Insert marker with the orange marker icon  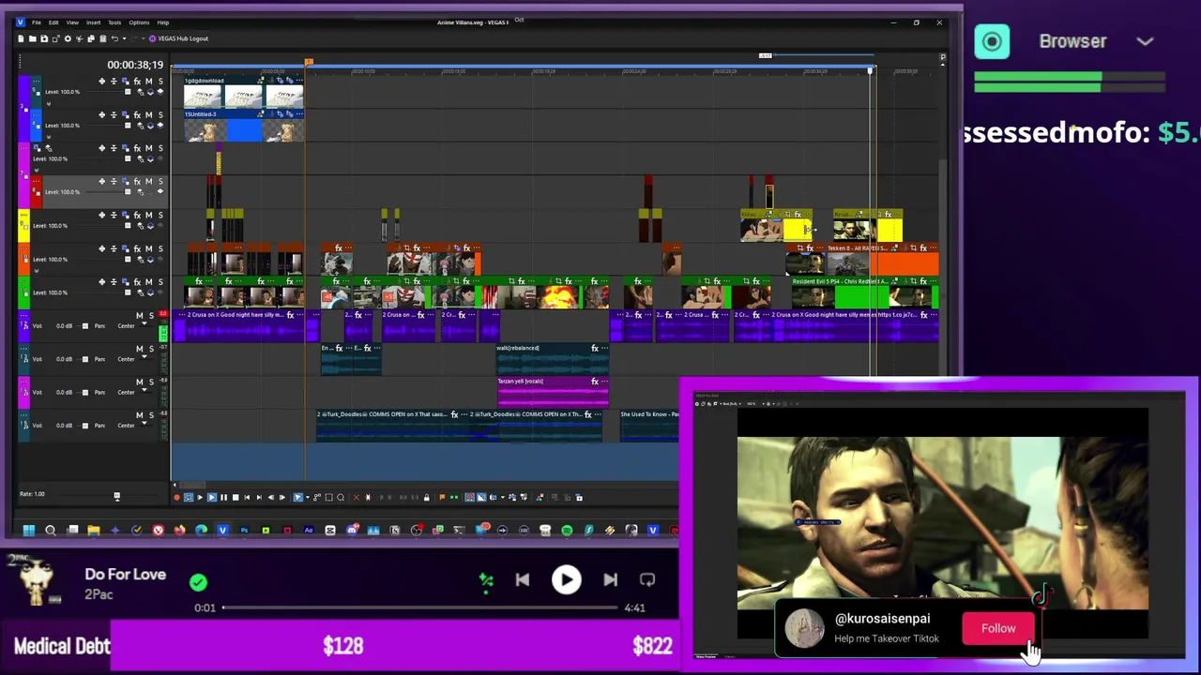(x=442, y=497)
